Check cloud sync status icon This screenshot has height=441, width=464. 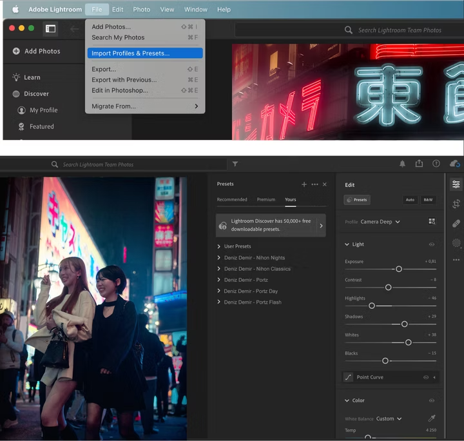(455, 163)
